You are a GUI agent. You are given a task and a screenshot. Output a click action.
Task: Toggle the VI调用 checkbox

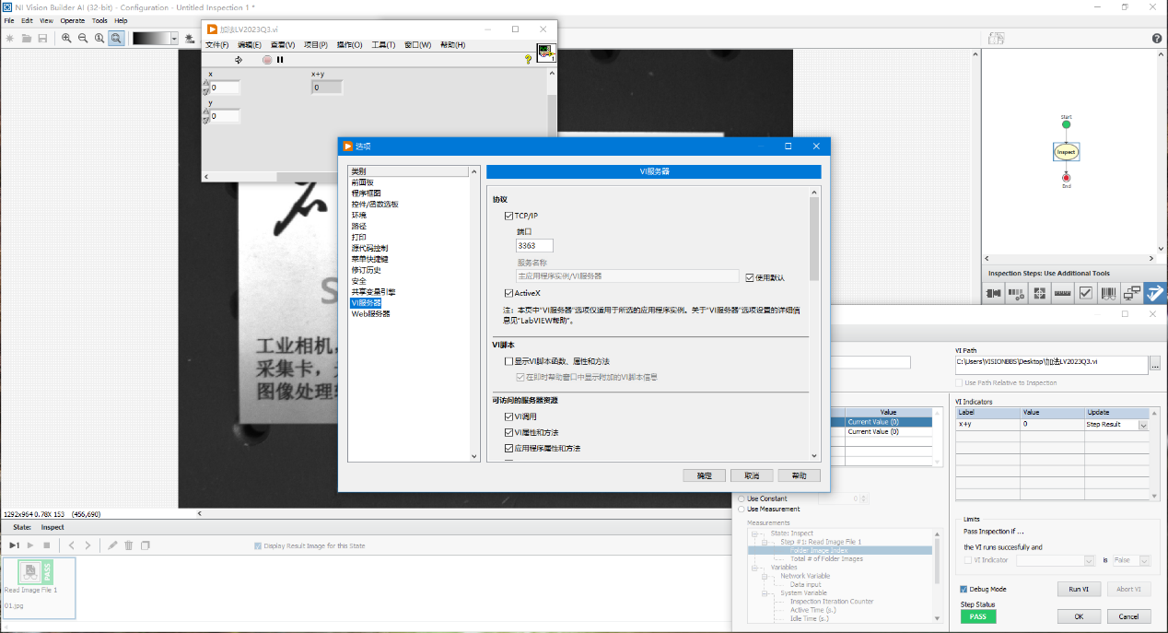pos(508,416)
